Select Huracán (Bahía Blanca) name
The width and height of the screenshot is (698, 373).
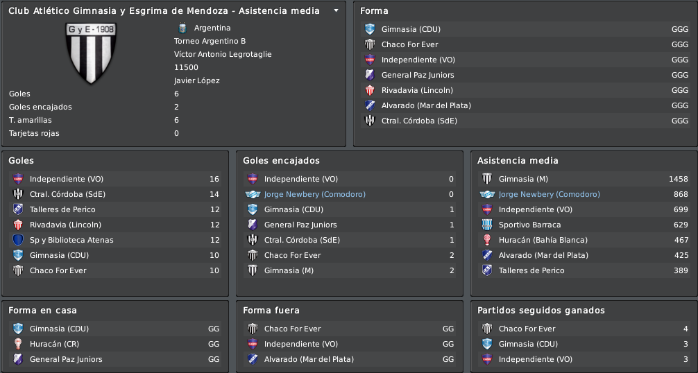pyautogui.click(x=543, y=240)
